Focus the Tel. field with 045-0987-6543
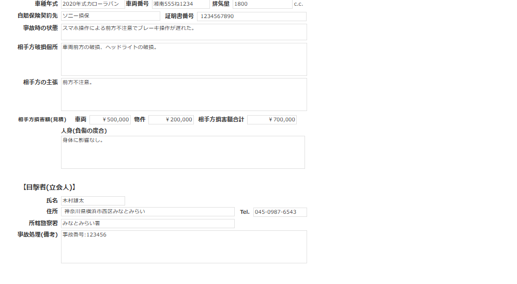The image size is (517, 284). [280, 212]
